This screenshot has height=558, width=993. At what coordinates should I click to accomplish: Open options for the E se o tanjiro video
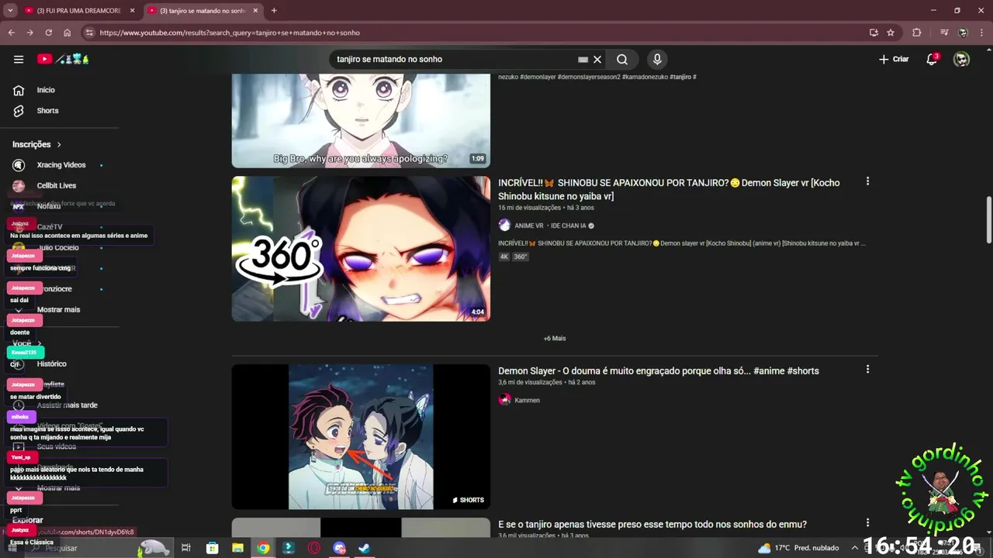pos(867,522)
